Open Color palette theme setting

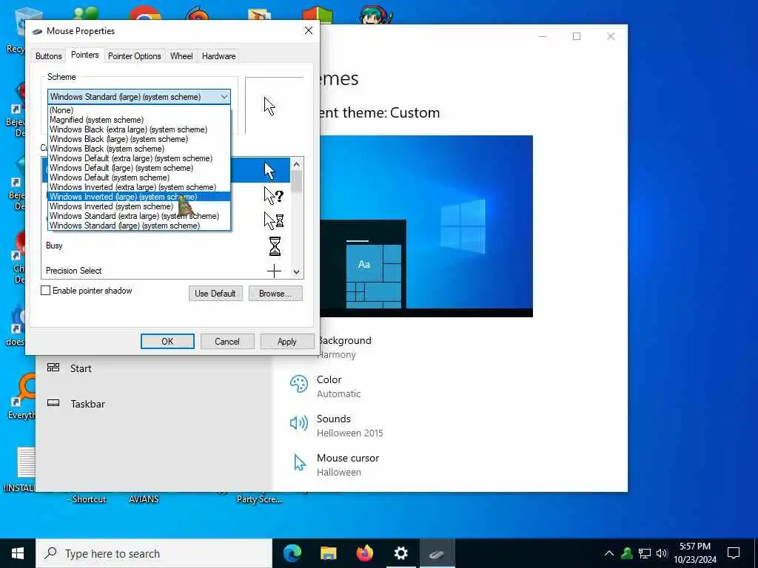coord(325,386)
